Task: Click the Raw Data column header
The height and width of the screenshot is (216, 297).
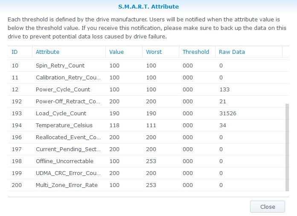Action: click(x=232, y=52)
